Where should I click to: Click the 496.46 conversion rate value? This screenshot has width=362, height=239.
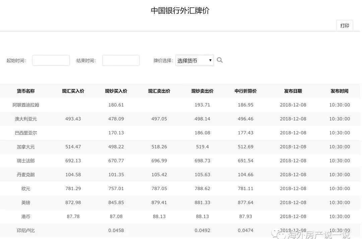coord(245,119)
